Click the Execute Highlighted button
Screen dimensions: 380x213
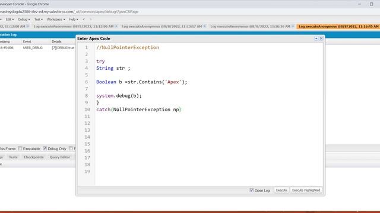(306, 191)
